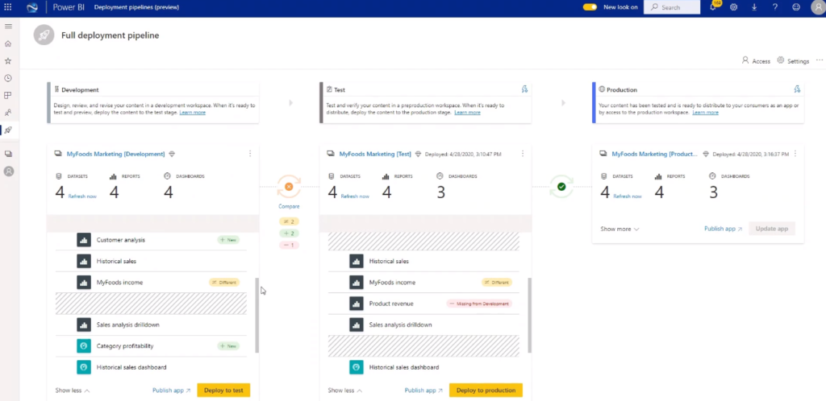Click the green new items count badge
826x401 pixels.
click(x=289, y=234)
